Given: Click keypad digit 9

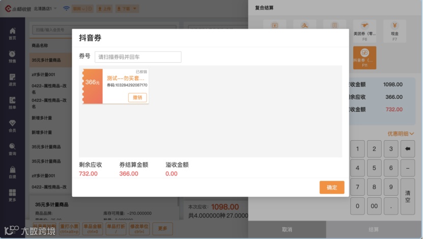Looking at the screenshot, I should tap(391, 187).
